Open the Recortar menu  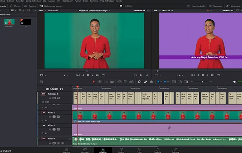coord(20,1)
